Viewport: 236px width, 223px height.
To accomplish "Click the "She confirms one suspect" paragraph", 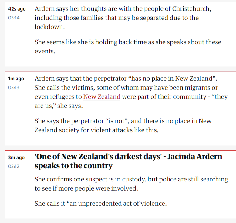I will [x=131, y=184].
